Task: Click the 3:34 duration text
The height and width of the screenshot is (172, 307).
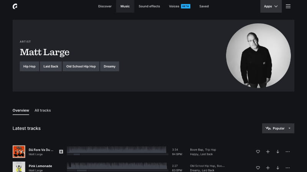Action: [x=175, y=150]
